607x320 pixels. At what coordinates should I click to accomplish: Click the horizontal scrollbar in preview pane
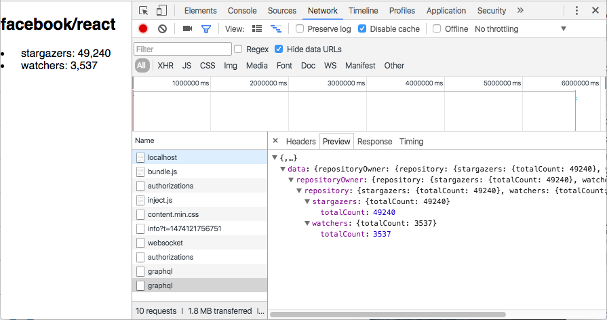tap(387, 314)
